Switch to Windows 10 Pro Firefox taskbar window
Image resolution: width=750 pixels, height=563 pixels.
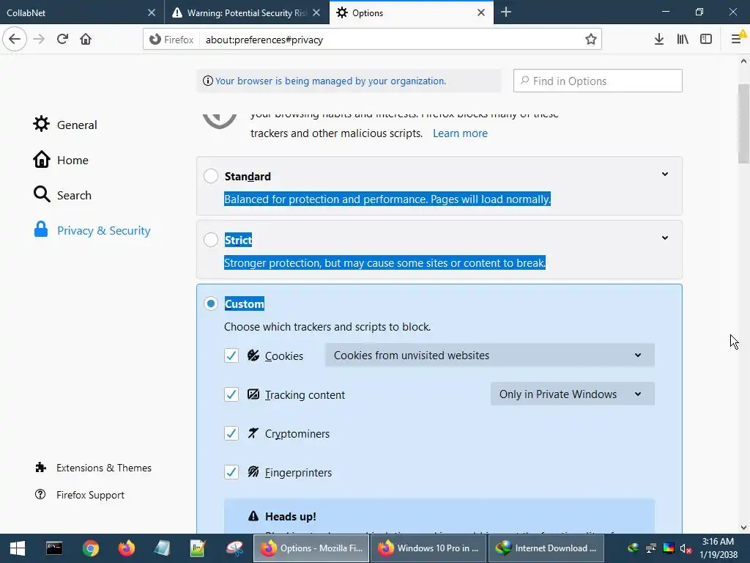[428, 548]
